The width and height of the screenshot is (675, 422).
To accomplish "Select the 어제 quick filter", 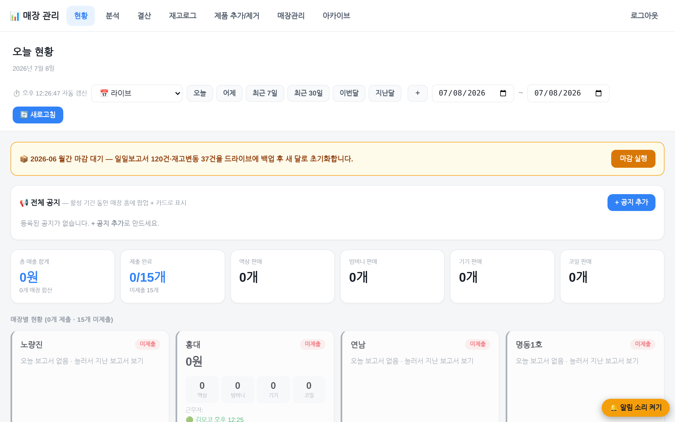I will tap(229, 93).
